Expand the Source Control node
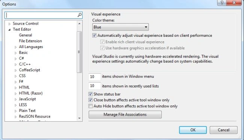Image resolution: width=244 pixels, height=140 pixels. (x=9, y=24)
